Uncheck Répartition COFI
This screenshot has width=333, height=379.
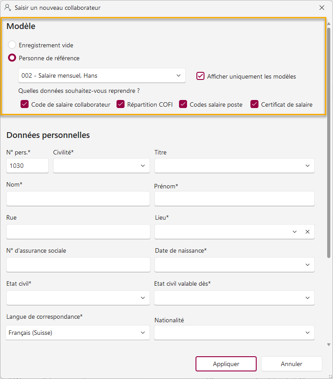pyautogui.click(x=121, y=104)
